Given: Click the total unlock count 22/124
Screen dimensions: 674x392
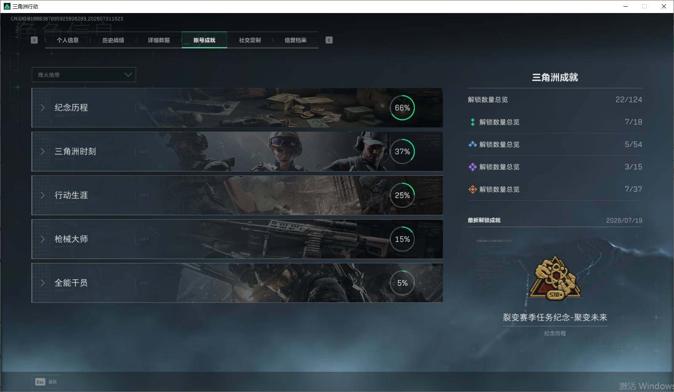Looking at the screenshot, I should [629, 100].
